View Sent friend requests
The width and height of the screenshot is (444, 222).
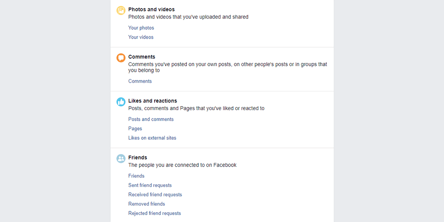click(x=150, y=185)
